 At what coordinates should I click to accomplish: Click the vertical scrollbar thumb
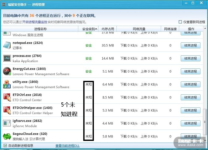(205, 122)
